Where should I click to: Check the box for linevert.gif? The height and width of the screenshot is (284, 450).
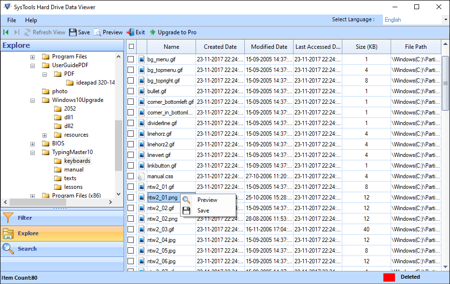coord(130,155)
